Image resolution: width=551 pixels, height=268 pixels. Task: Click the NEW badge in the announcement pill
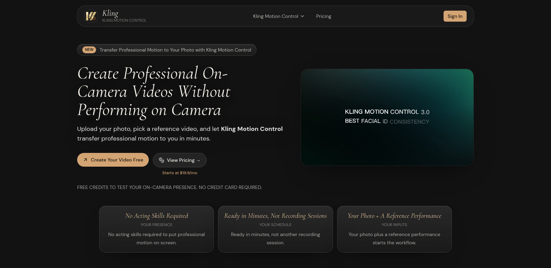[89, 50]
